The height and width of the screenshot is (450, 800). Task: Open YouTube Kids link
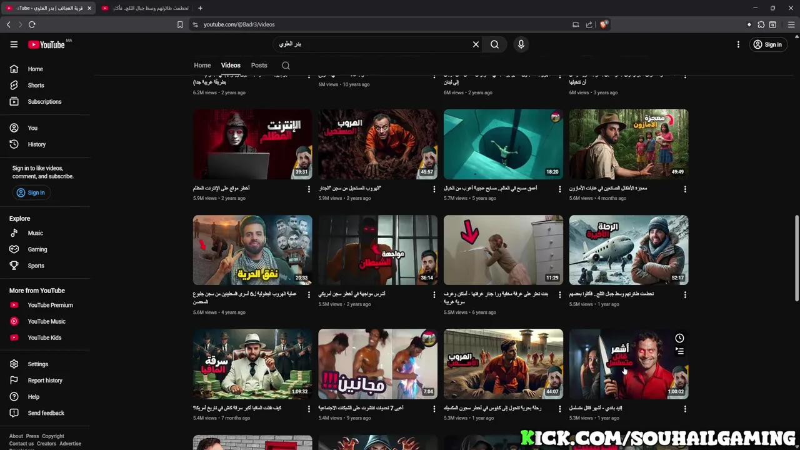[45, 337]
